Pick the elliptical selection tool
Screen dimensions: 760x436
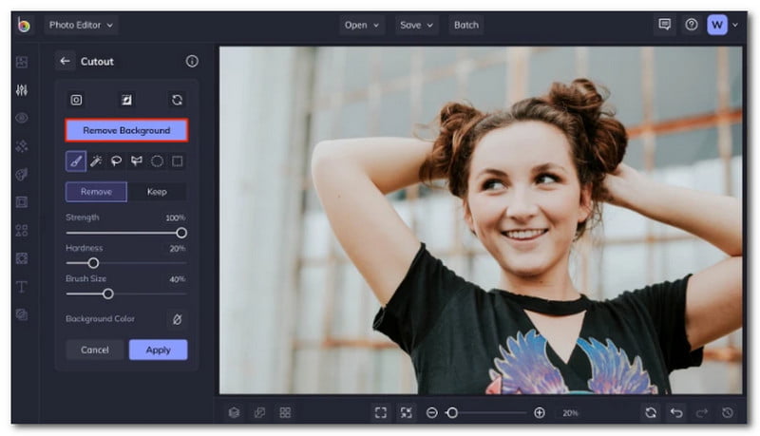(x=158, y=161)
